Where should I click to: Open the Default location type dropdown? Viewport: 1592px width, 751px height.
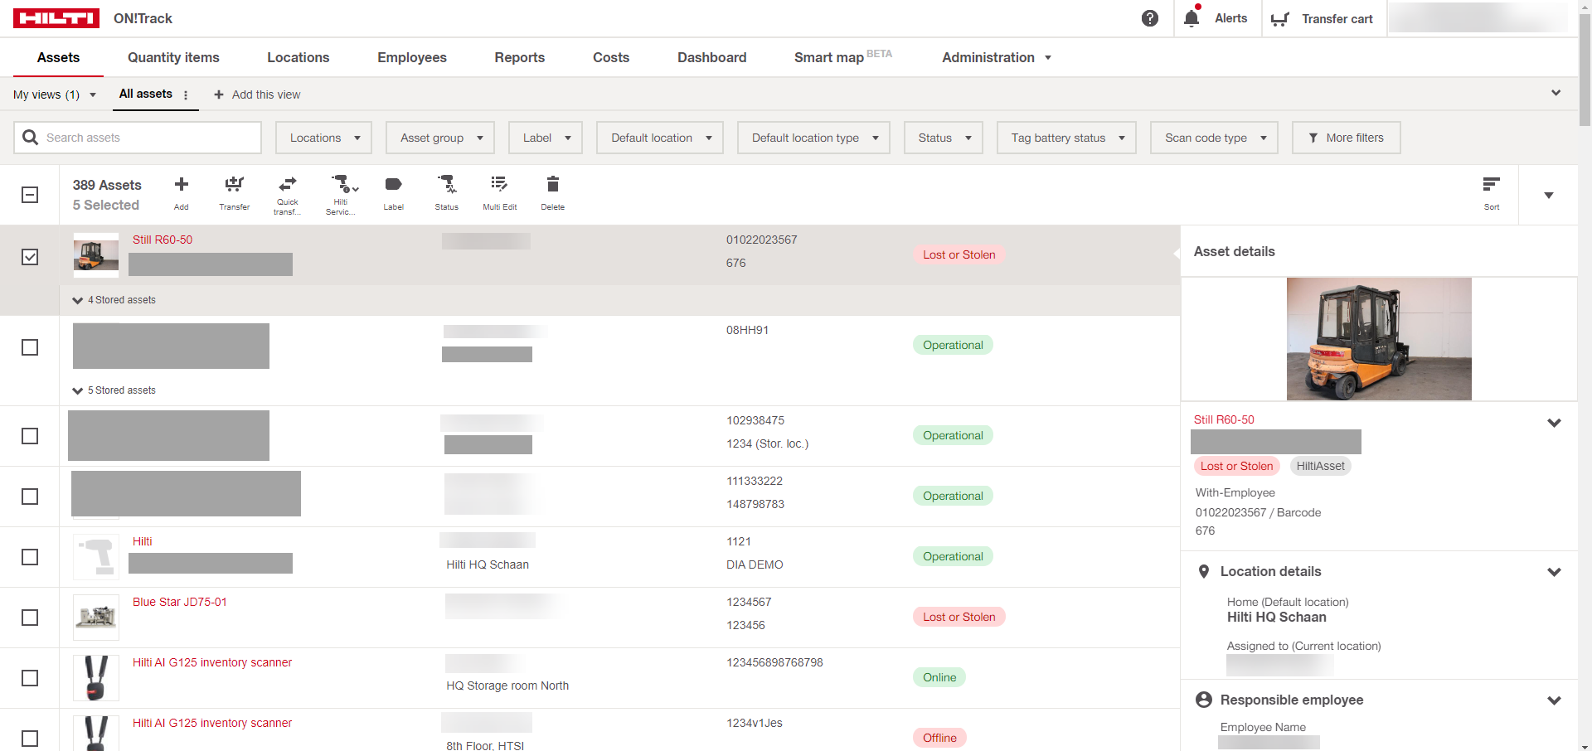[x=813, y=138]
